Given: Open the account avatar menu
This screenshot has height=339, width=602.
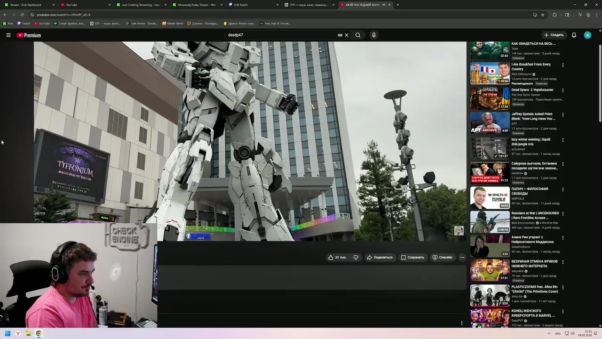Looking at the screenshot, I should coord(587,35).
